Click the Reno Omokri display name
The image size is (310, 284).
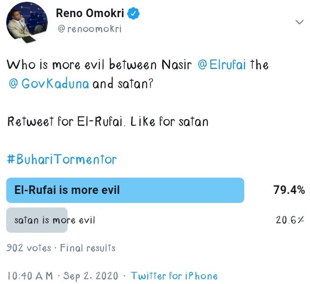[91, 14]
